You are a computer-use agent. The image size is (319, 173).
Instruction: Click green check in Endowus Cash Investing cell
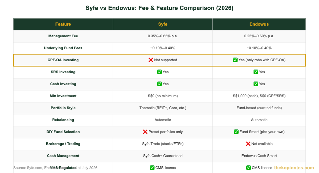tap(256, 84)
